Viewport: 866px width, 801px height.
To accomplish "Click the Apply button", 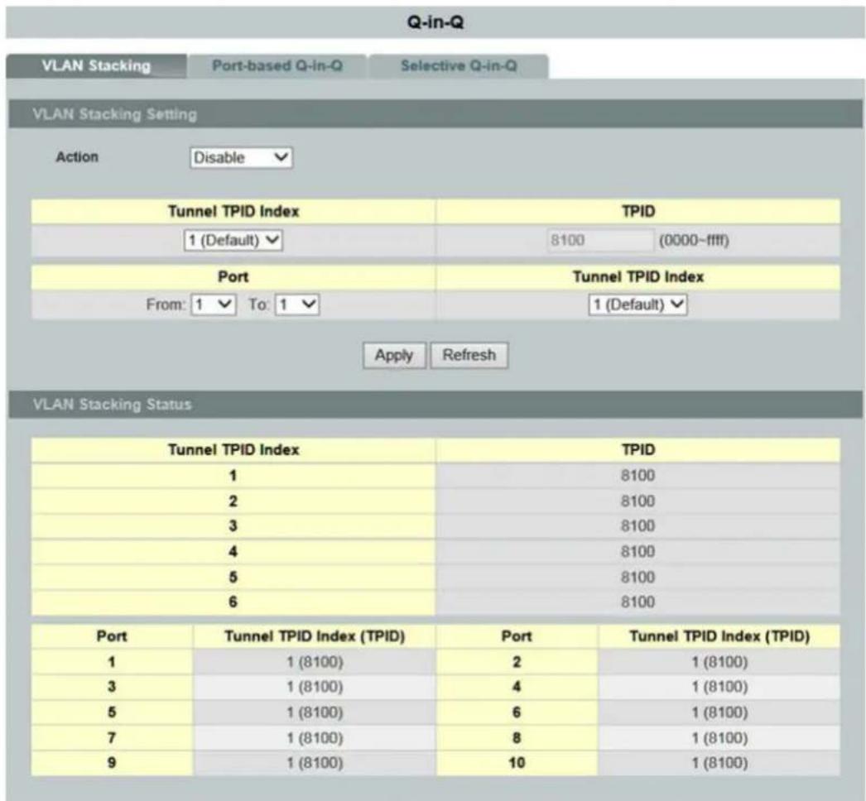I will tap(394, 355).
